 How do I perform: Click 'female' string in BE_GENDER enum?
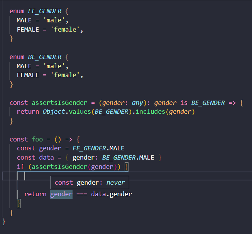point(65,75)
